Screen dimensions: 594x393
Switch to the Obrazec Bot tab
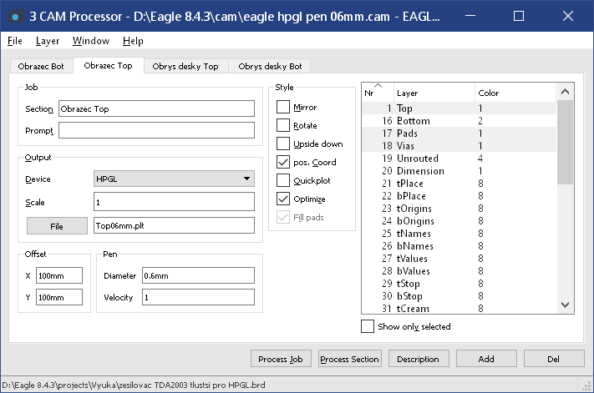40,66
